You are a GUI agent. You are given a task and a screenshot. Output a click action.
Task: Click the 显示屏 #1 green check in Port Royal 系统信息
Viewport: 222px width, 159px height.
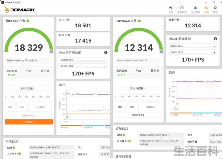129,141
